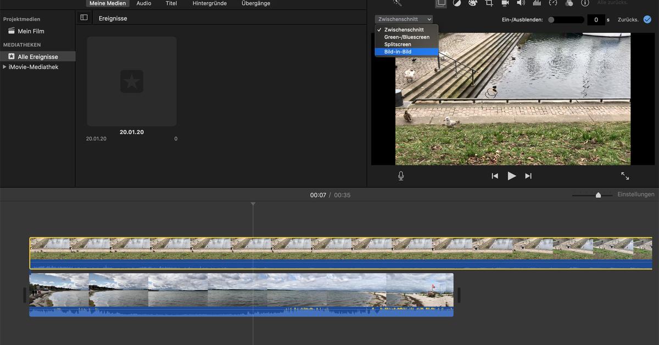Open timeline Einstellungen

click(x=636, y=194)
